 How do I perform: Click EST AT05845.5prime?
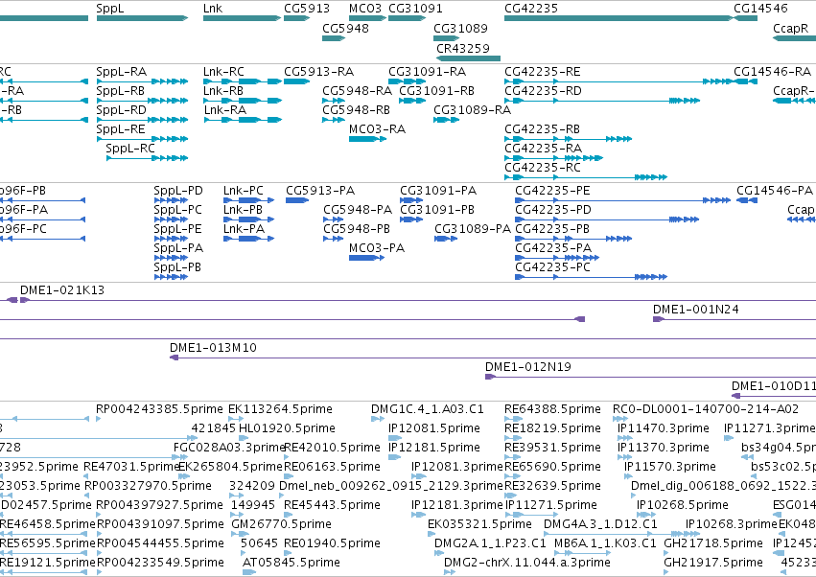(291, 563)
